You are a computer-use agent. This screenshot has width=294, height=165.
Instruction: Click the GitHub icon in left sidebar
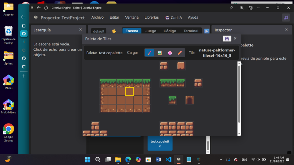(x=24, y=33)
